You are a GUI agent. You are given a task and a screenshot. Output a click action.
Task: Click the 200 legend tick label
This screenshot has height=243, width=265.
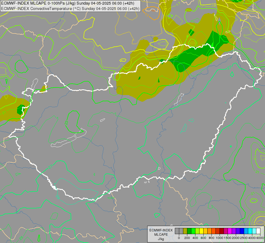tap(187, 238)
